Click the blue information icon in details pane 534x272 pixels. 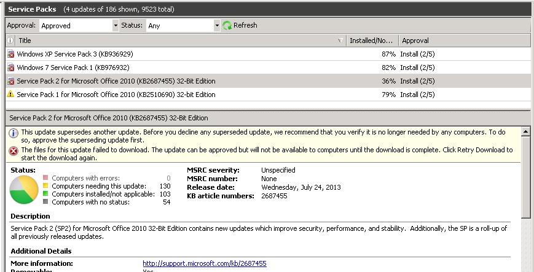click(x=13, y=133)
